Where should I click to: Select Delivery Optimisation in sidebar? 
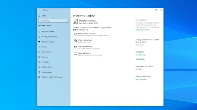point(49,37)
